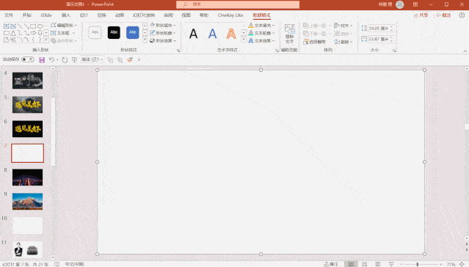Screen dimensions: 469x267
Task: Click the feedback smiley icon
Action: click(462, 15)
